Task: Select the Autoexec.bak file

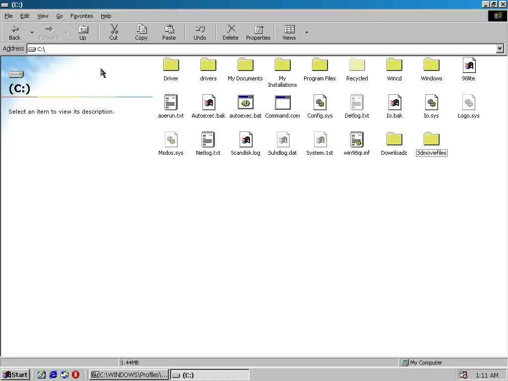Action: point(208,107)
